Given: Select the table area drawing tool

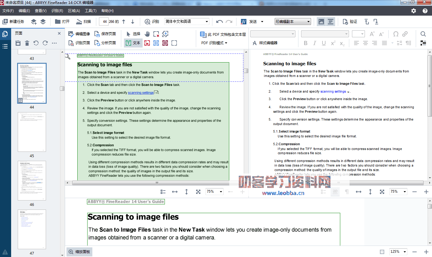Looking at the screenshot, I should click(156, 43).
